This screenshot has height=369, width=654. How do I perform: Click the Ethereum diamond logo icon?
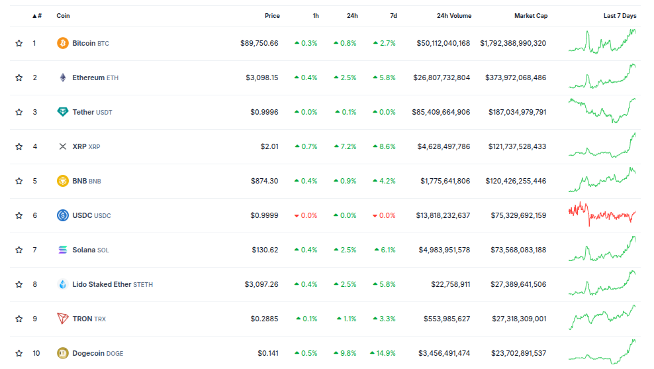tap(63, 78)
